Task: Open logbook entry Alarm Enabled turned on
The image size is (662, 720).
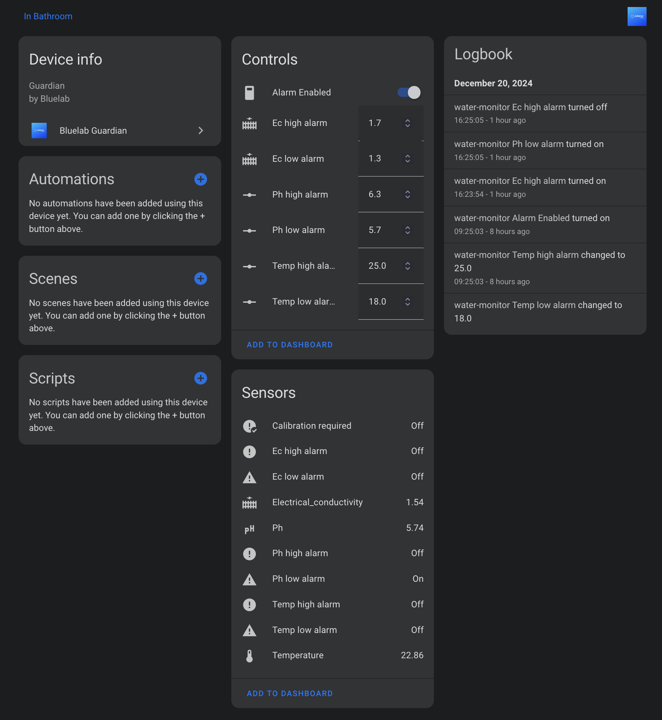Action: [545, 225]
